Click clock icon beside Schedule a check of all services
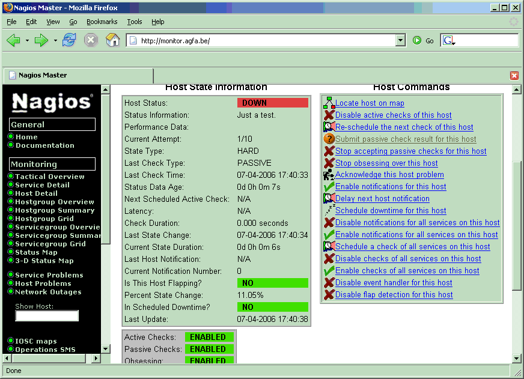This screenshot has width=524, height=379. (x=329, y=246)
